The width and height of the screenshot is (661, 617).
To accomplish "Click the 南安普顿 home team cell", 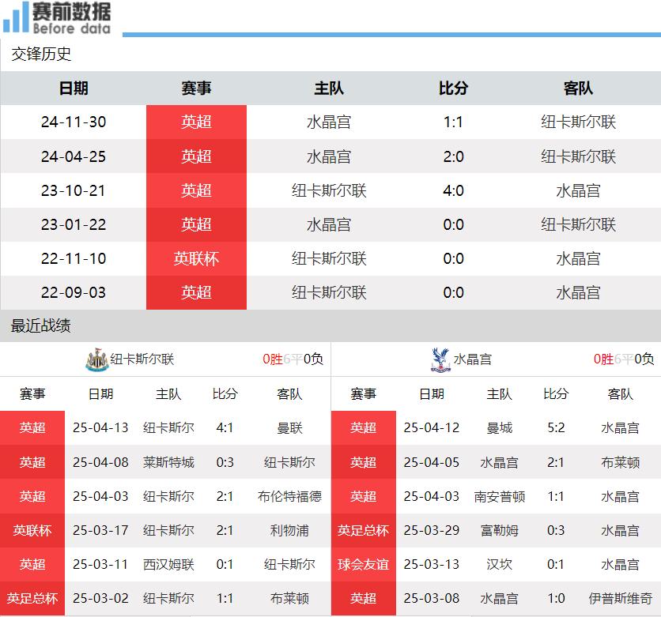I will (500, 497).
